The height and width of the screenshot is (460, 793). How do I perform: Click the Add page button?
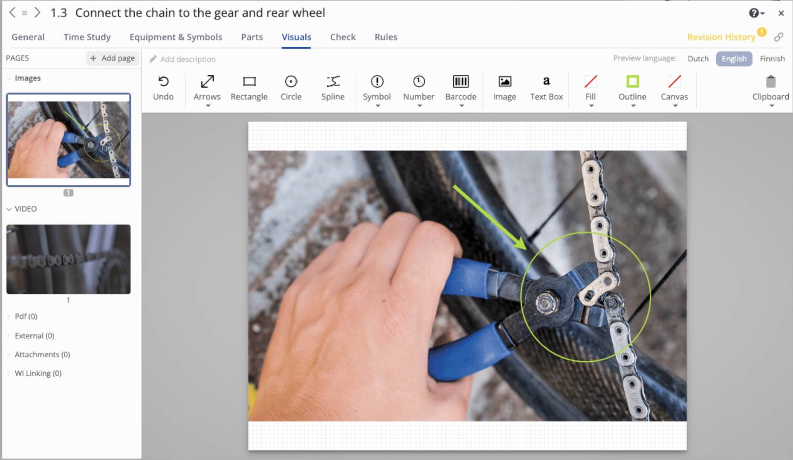point(112,58)
